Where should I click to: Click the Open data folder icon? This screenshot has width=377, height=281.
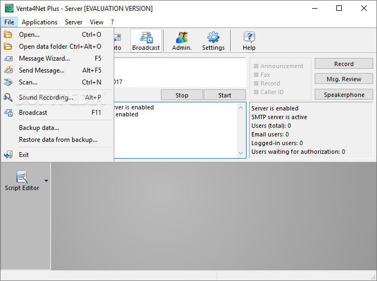[x=8, y=47]
